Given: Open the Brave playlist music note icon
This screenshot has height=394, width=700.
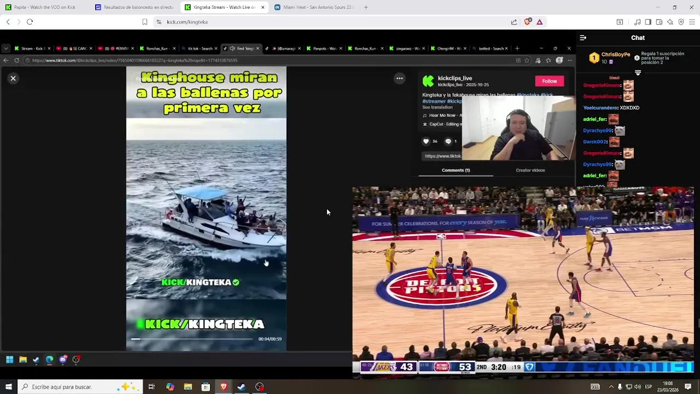Looking at the screenshot, I should pyautogui.click(x=637, y=22).
